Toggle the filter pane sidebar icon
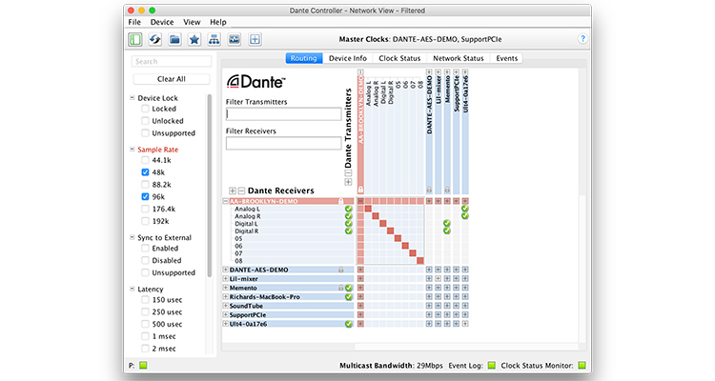The image size is (715, 381). pyautogui.click(x=135, y=39)
